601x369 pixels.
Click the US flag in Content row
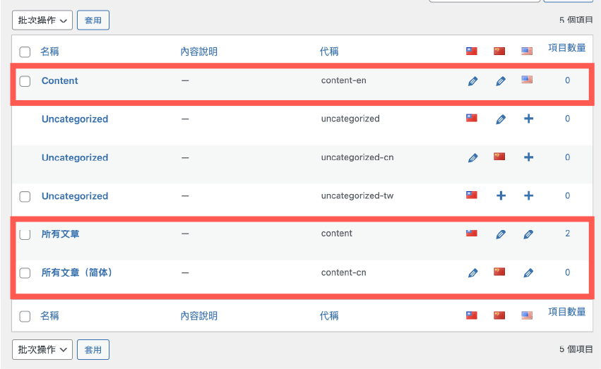pos(527,80)
